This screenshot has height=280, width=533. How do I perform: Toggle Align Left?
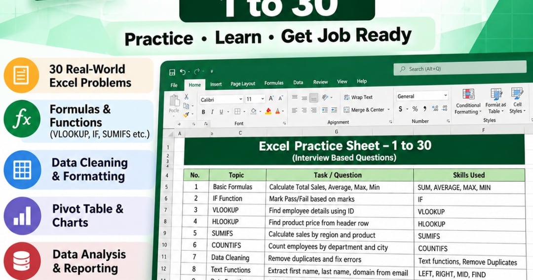coord(294,110)
